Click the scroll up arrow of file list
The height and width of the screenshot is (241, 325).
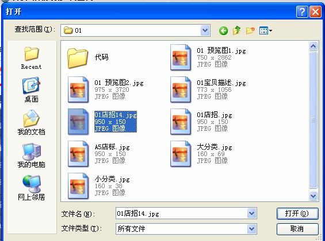(x=313, y=46)
